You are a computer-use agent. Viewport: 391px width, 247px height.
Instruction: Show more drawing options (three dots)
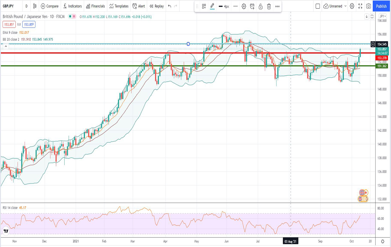click(277, 7)
